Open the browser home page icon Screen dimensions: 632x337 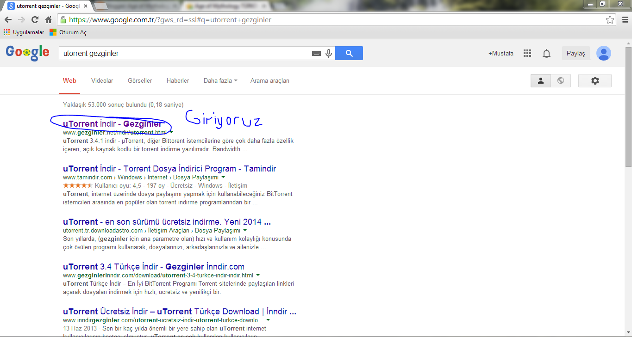coord(48,20)
